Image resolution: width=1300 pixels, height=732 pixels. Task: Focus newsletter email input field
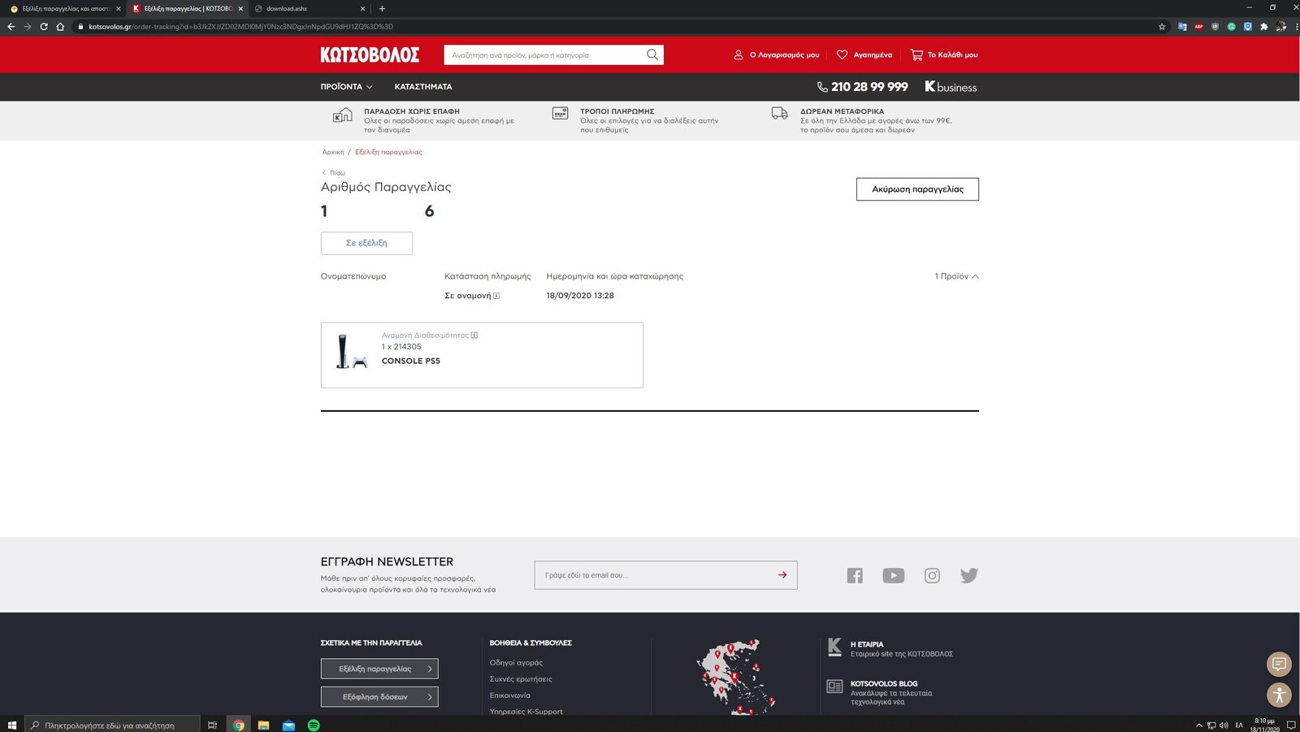click(654, 575)
